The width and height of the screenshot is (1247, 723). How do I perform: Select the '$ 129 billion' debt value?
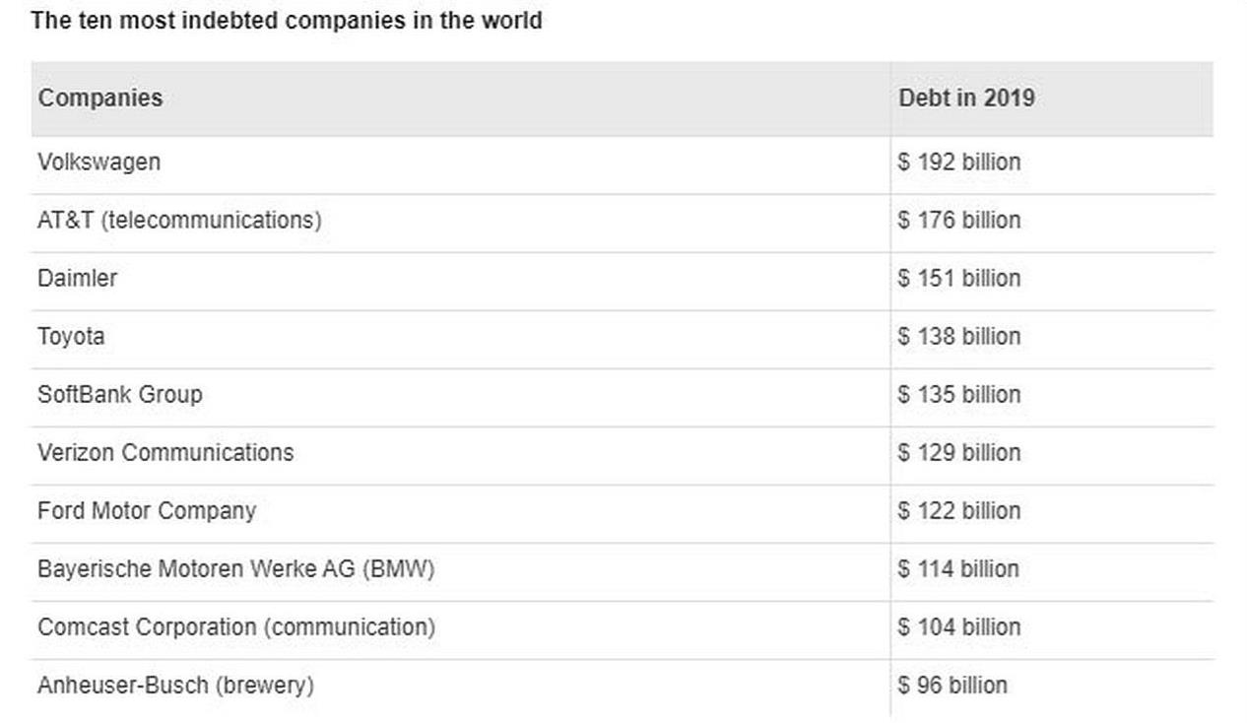click(x=958, y=452)
